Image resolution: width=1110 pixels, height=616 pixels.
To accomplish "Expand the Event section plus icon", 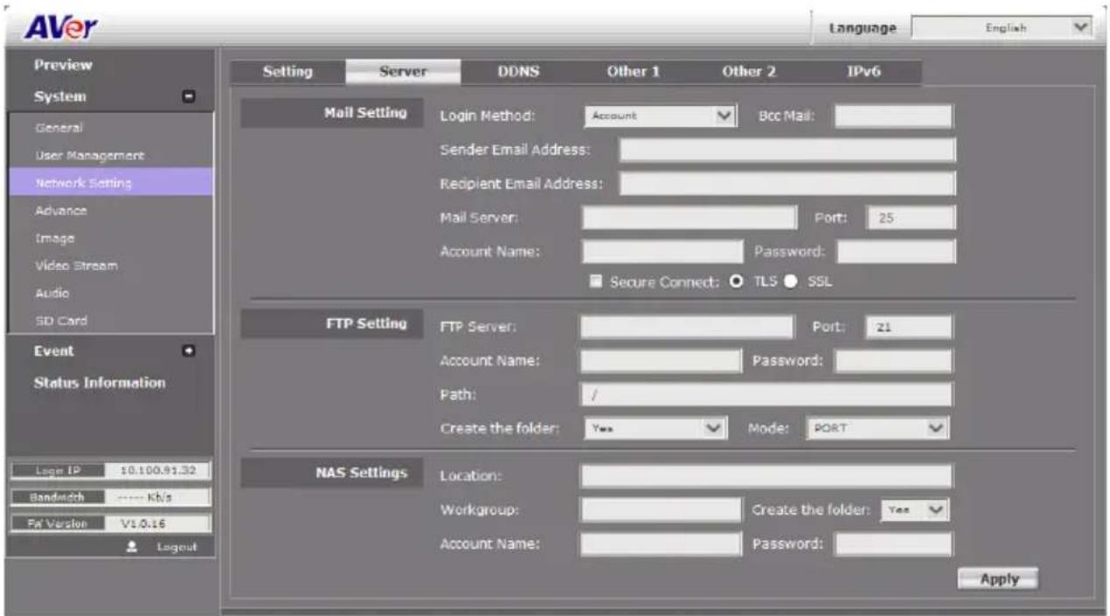I will click(x=188, y=351).
